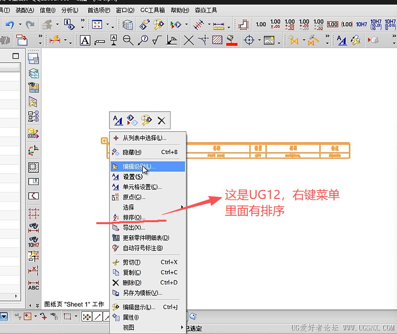Select the Surface Finish checkmark symbol
Screen dimensions: 397x334
point(157,40)
